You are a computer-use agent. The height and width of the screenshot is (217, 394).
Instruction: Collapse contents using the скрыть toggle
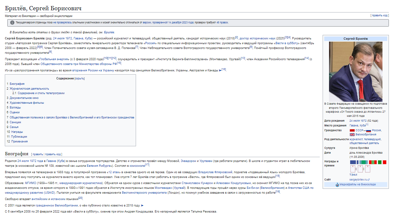[80, 78]
